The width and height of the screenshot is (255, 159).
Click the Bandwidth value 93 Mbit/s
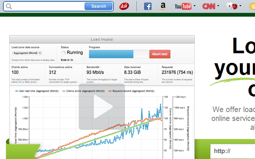pyautogui.click(x=95, y=72)
